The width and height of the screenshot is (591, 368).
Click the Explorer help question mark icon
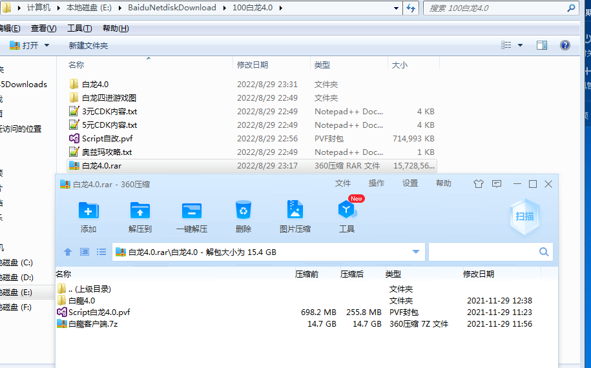point(565,46)
